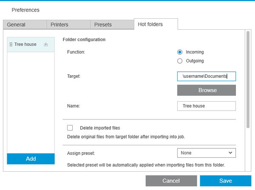Switch to the Printers tab
Screen dimensions: 255x190
(68, 25)
